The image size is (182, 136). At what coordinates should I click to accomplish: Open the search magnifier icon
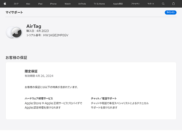[163, 4]
